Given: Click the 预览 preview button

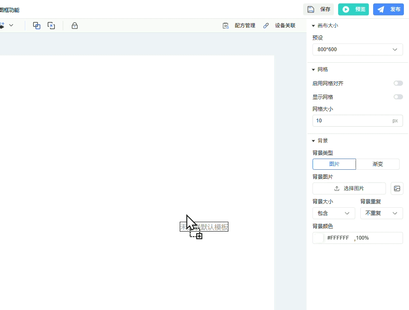Looking at the screenshot, I should coord(353,9).
